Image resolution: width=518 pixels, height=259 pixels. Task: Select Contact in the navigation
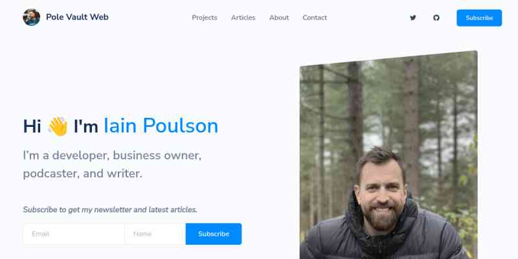pos(315,17)
